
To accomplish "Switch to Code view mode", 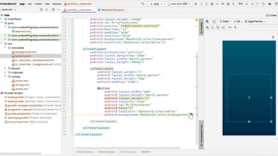I will coord(271,16).
